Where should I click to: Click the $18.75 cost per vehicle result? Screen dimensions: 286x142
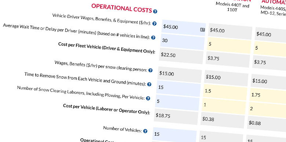point(176,117)
